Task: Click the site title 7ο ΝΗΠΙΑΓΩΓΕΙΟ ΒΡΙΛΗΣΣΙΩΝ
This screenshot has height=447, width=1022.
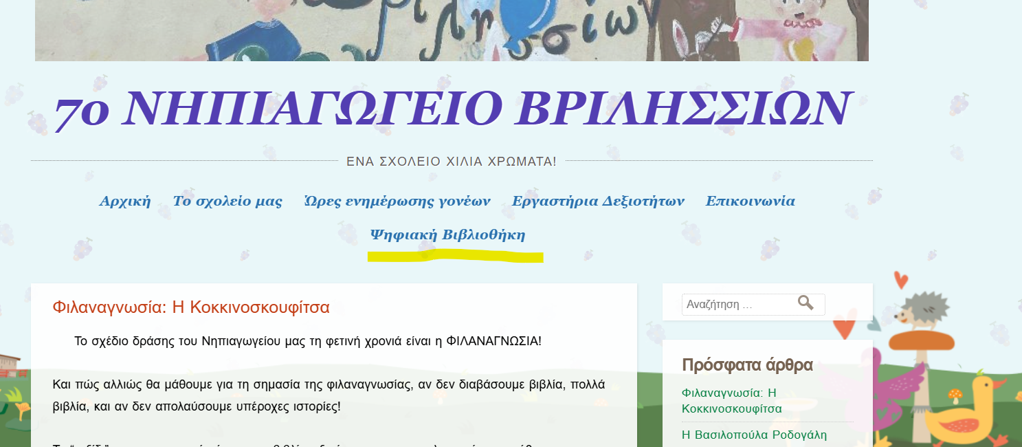Action: pyautogui.click(x=452, y=109)
